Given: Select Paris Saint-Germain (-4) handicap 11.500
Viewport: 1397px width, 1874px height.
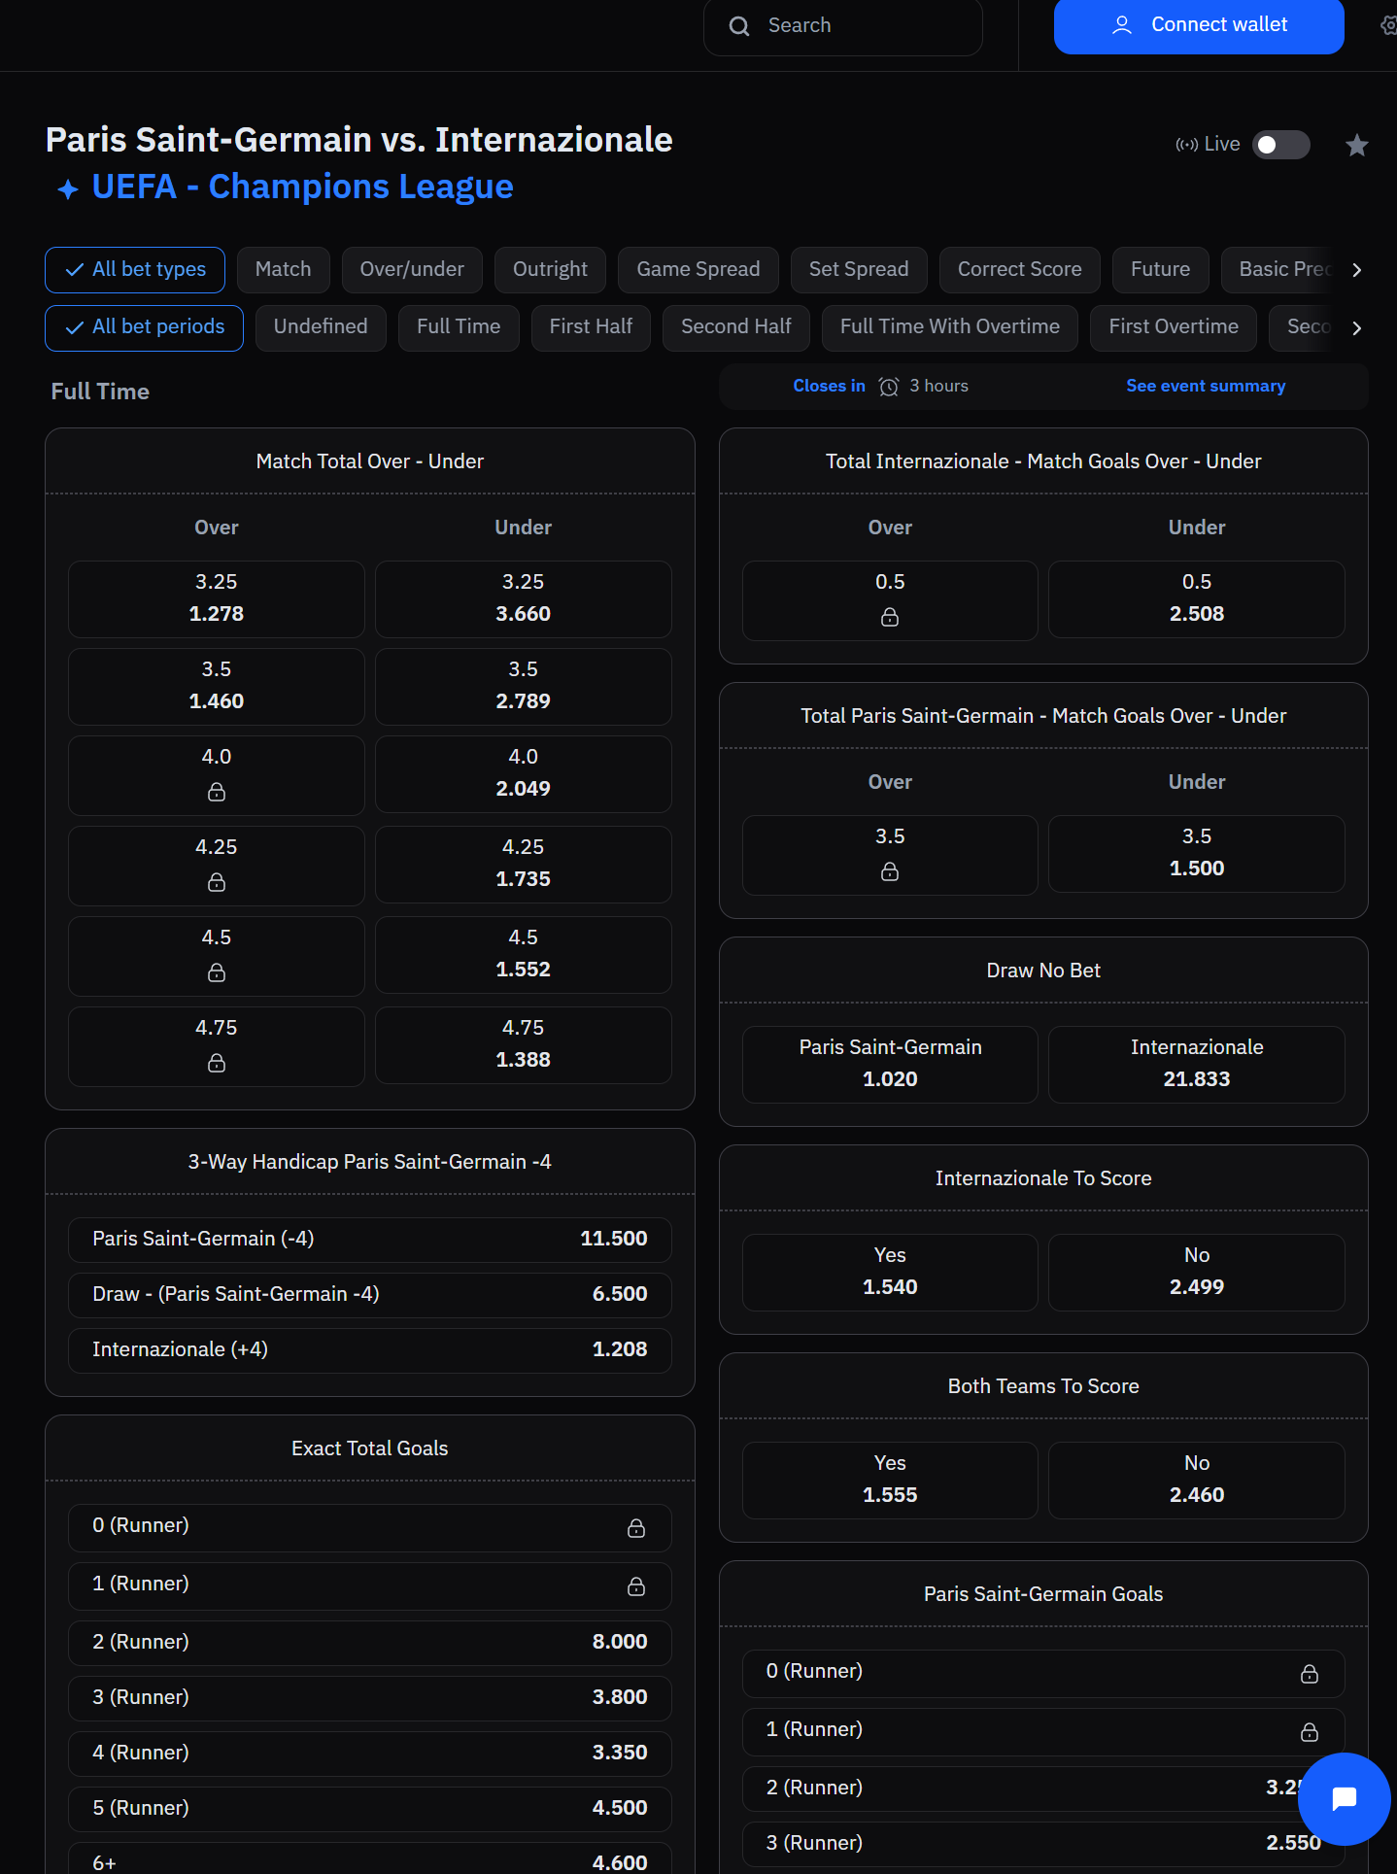Looking at the screenshot, I should [370, 1240].
